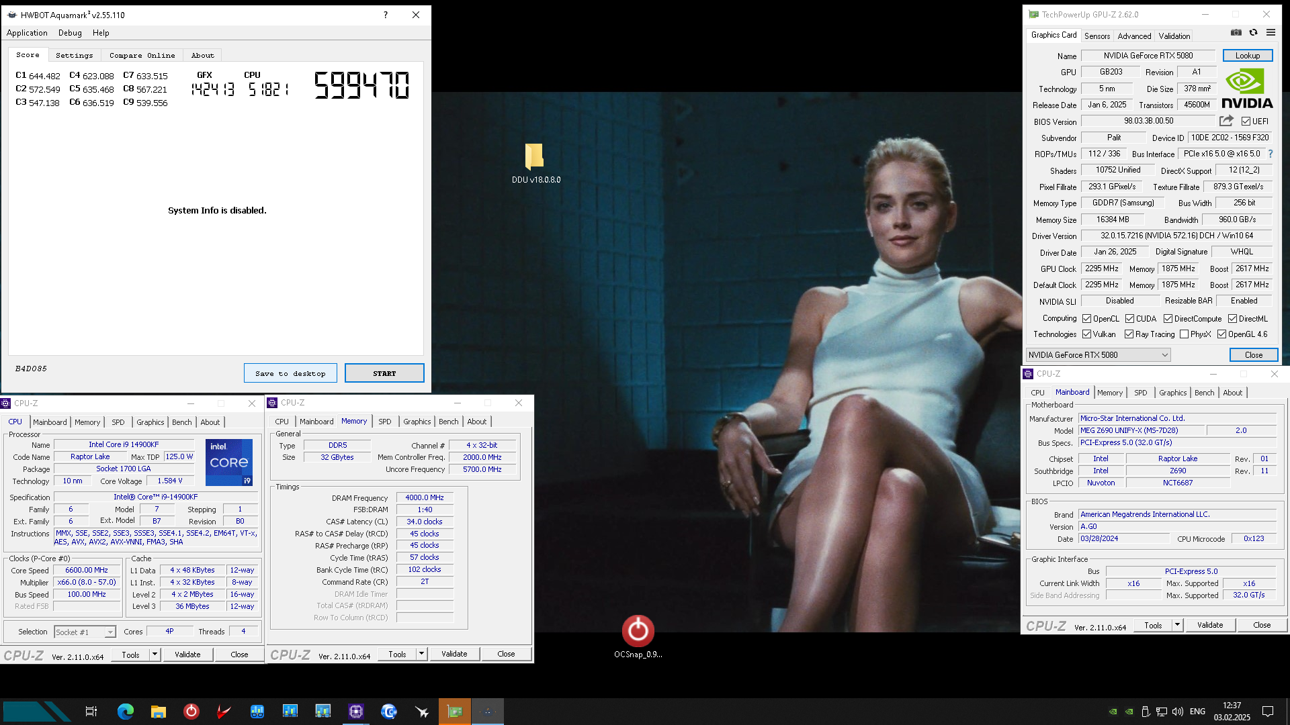Open the Application menu in Aquamark
Viewport: 1290px width, 725px height.
pyautogui.click(x=27, y=33)
